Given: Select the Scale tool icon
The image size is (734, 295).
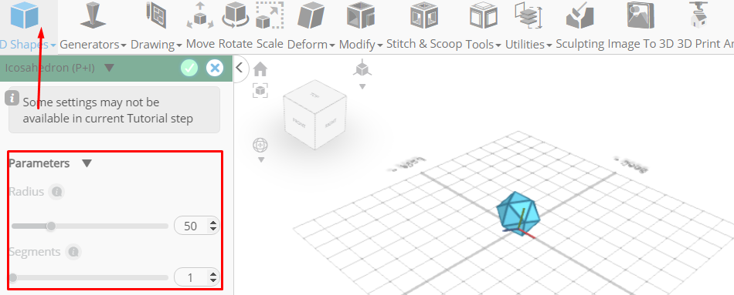Looking at the screenshot, I should pos(270,15).
